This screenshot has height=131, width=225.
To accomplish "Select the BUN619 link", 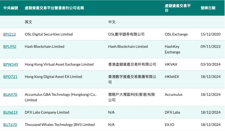I will pos(10,112).
